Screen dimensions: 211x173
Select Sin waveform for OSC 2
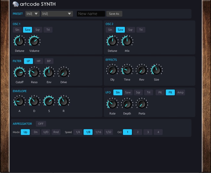[110, 30]
